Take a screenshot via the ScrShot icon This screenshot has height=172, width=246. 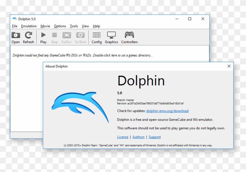tap(80, 35)
